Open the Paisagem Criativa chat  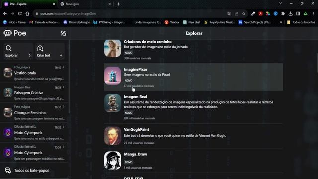[x=34, y=92]
